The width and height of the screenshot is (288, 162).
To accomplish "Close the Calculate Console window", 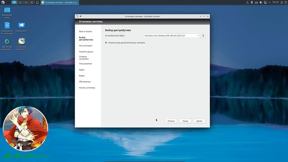I will [x=208, y=16].
